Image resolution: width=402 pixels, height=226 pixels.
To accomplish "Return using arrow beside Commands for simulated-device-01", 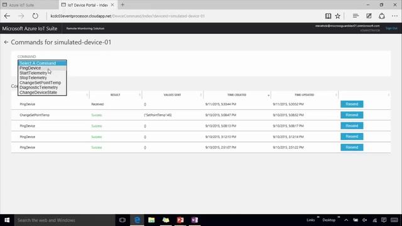I will [x=6, y=42].
